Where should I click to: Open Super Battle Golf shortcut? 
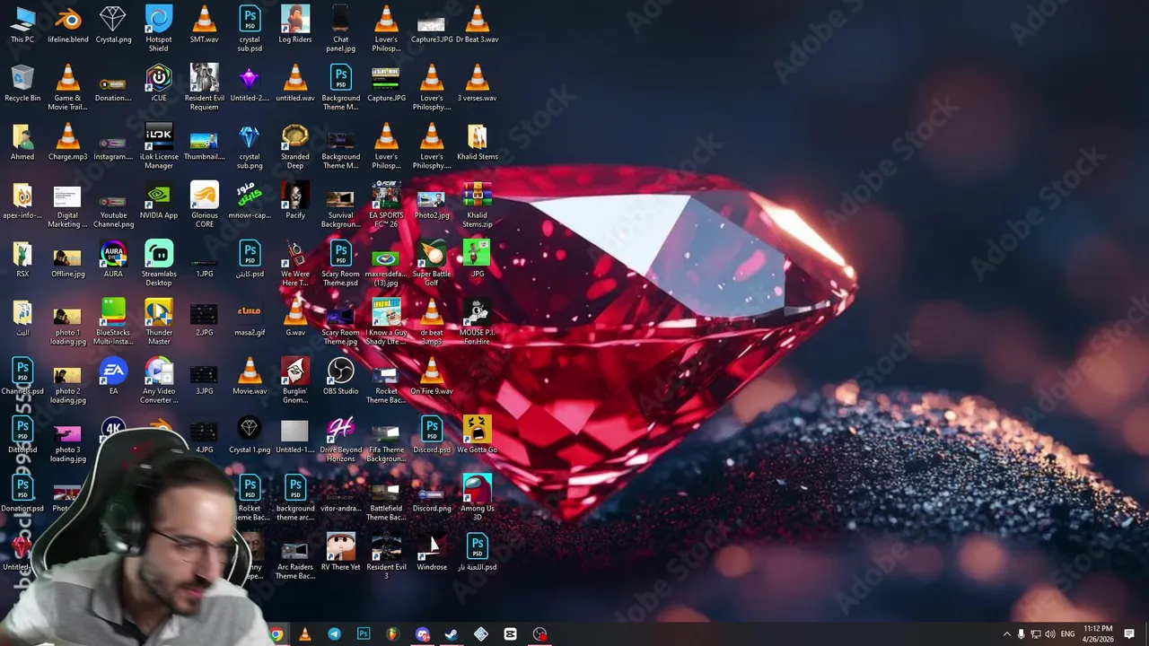432,263
